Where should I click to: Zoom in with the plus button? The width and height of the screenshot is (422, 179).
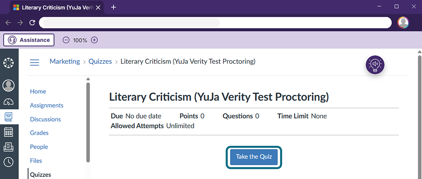pyautogui.click(x=94, y=40)
